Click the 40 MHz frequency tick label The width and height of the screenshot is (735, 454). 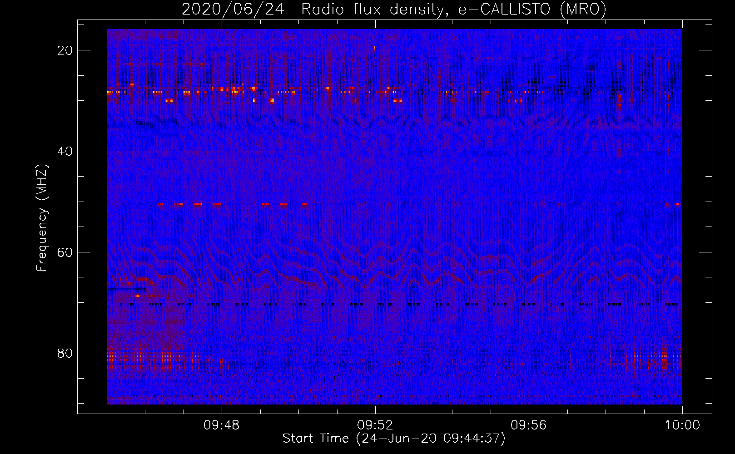point(65,151)
